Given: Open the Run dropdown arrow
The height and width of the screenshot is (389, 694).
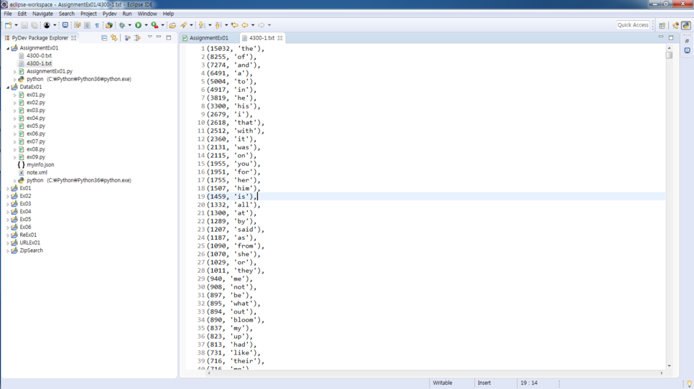Looking at the screenshot, I should (x=146, y=25).
